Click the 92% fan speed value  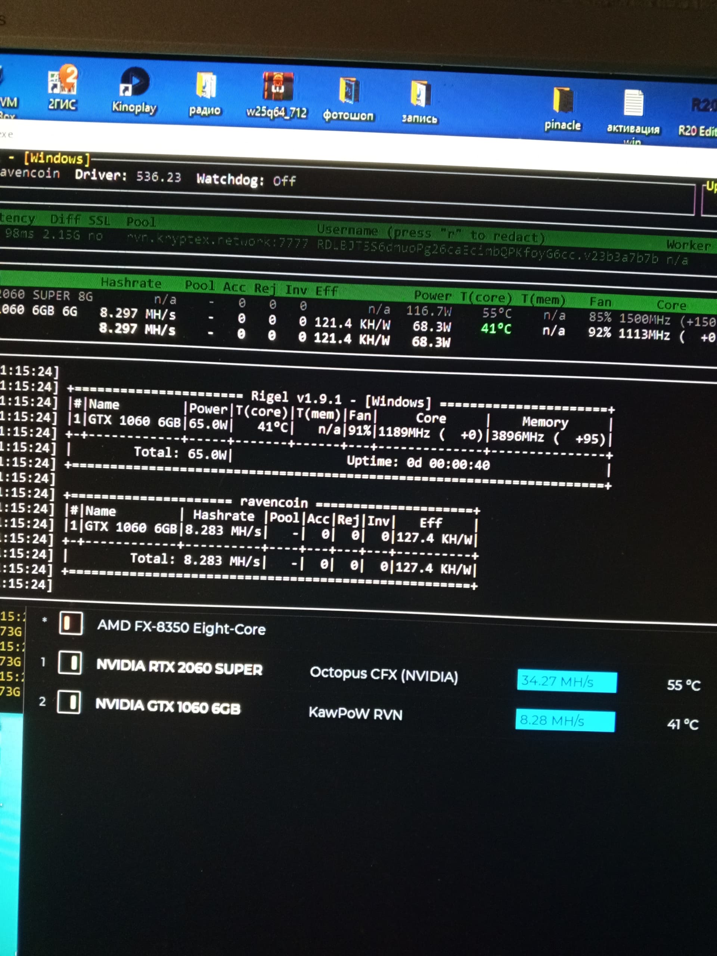point(600,332)
